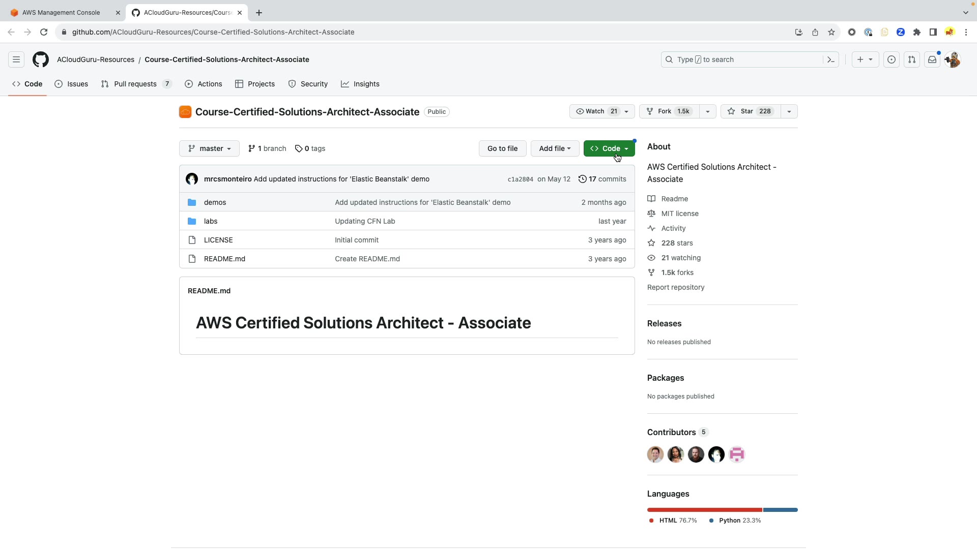Switch to the Pull requests tab

[x=135, y=84]
